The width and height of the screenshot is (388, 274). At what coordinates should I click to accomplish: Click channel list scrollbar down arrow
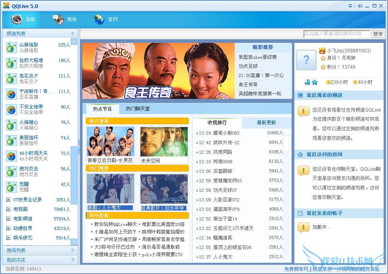(x=74, y=241)
